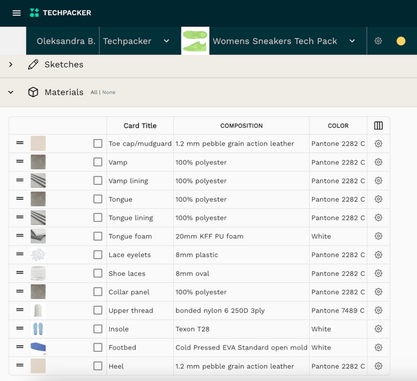This screenshot has height=381, width=417.
Task: Collapse the Materials section
Action: [x=11, y=92]
